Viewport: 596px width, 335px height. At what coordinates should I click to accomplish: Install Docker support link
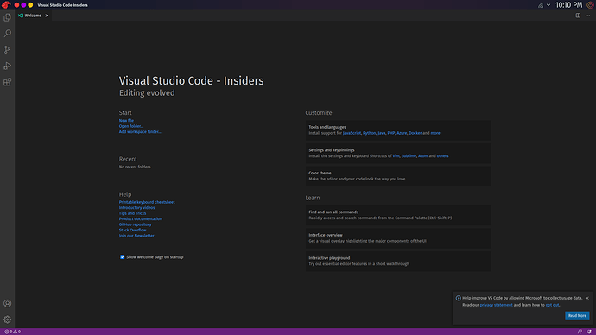(x=415, y=133)
